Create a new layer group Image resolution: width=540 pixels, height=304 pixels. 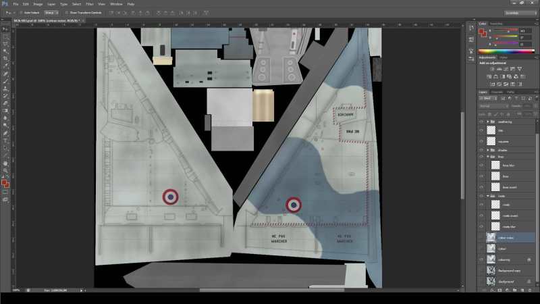coord(514,290)
